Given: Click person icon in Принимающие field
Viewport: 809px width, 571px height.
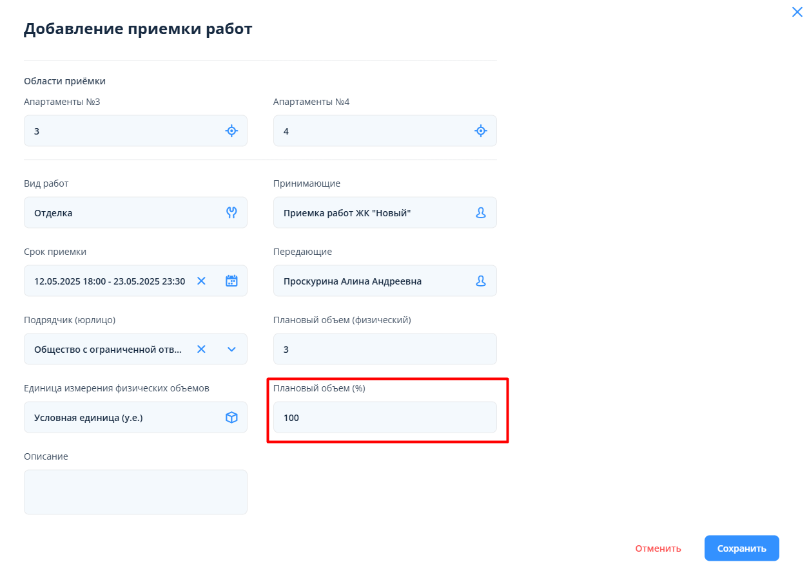Looking at the screenshot, I should click(x=481, y=213).
